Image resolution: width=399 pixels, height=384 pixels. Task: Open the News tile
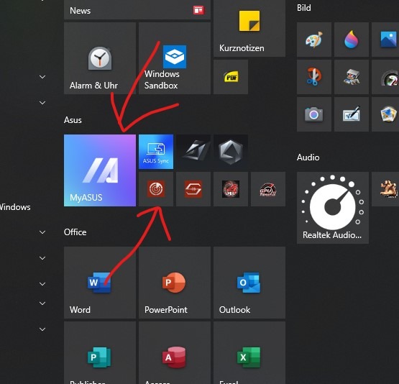pyautogui.click(x=137, y=9)
